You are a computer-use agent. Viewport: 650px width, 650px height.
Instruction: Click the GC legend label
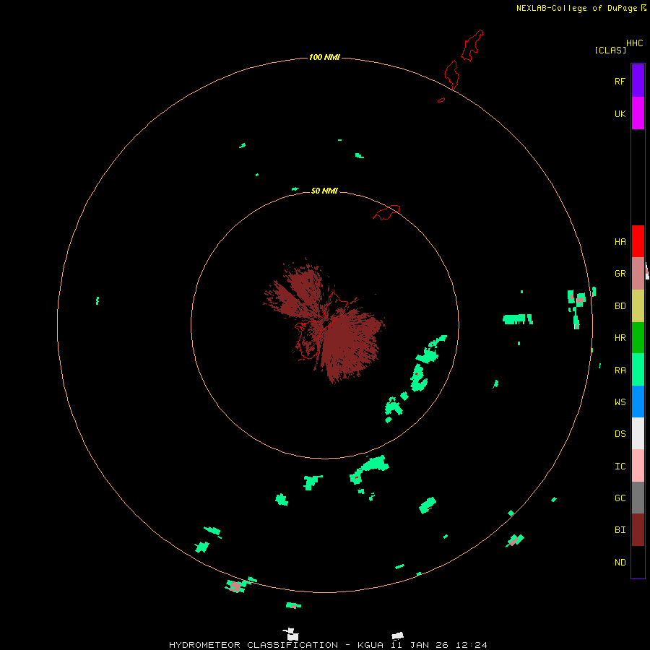(620, 498)
